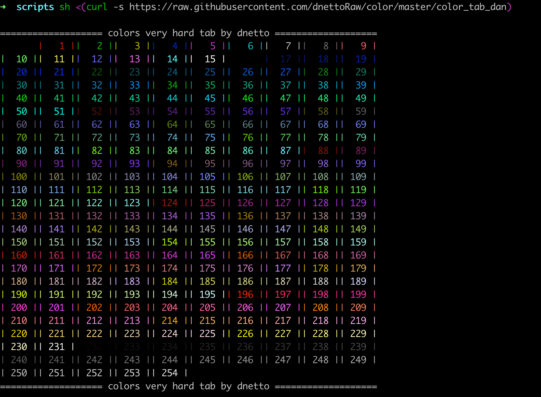Screen dimensions: 541x397
Task: Click light color cell 250
Action: [x=19, y=373]
